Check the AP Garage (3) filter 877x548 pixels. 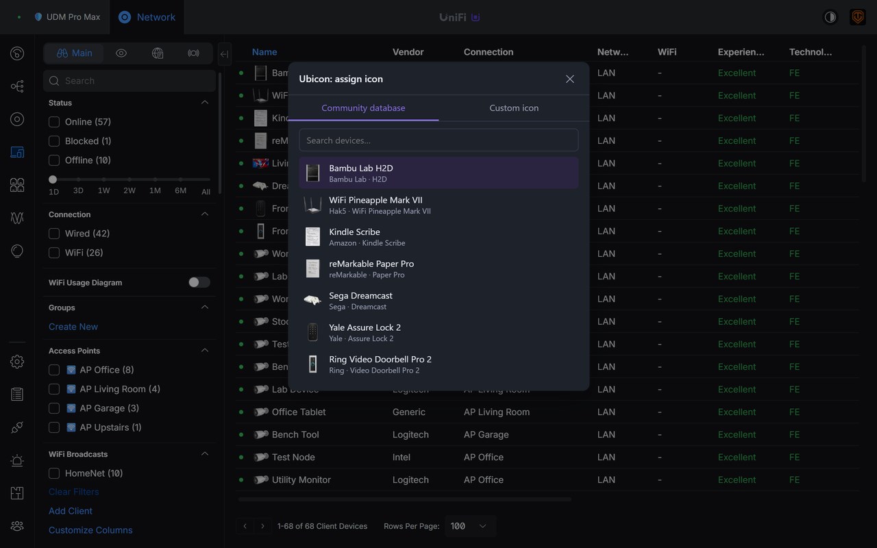click(x=54, y=408)
